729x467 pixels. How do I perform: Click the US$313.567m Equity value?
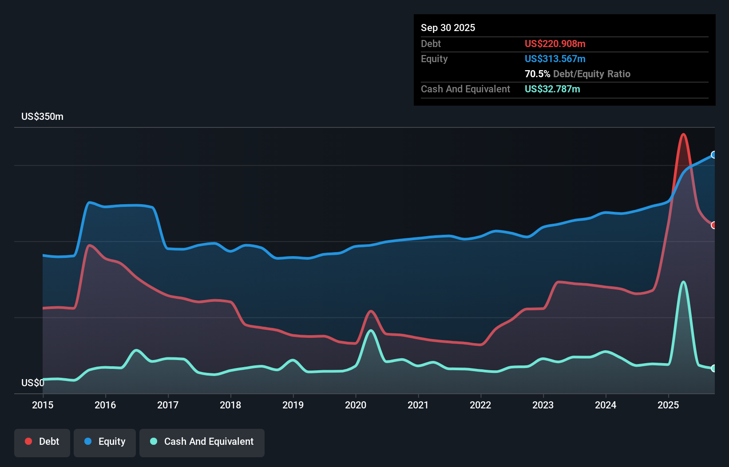(555, 59)
